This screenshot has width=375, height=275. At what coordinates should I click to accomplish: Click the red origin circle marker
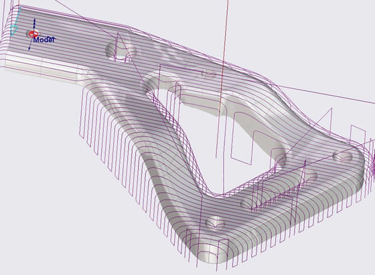click(33, 34)
